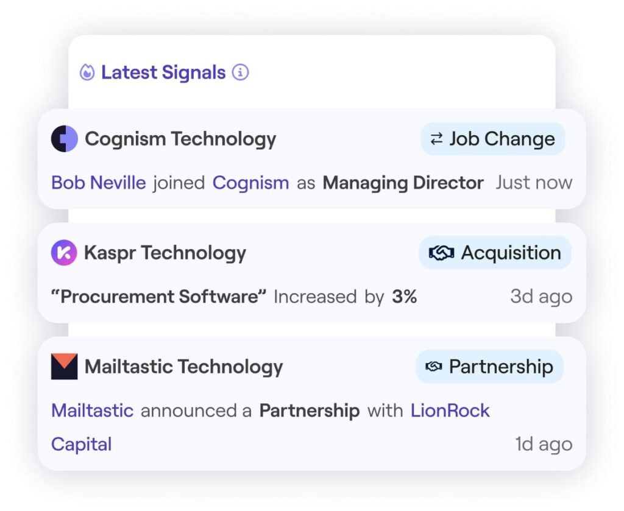Screen dimensions: 624x511
Task: Open the Mailtastic company link
Action: point(92,411)
